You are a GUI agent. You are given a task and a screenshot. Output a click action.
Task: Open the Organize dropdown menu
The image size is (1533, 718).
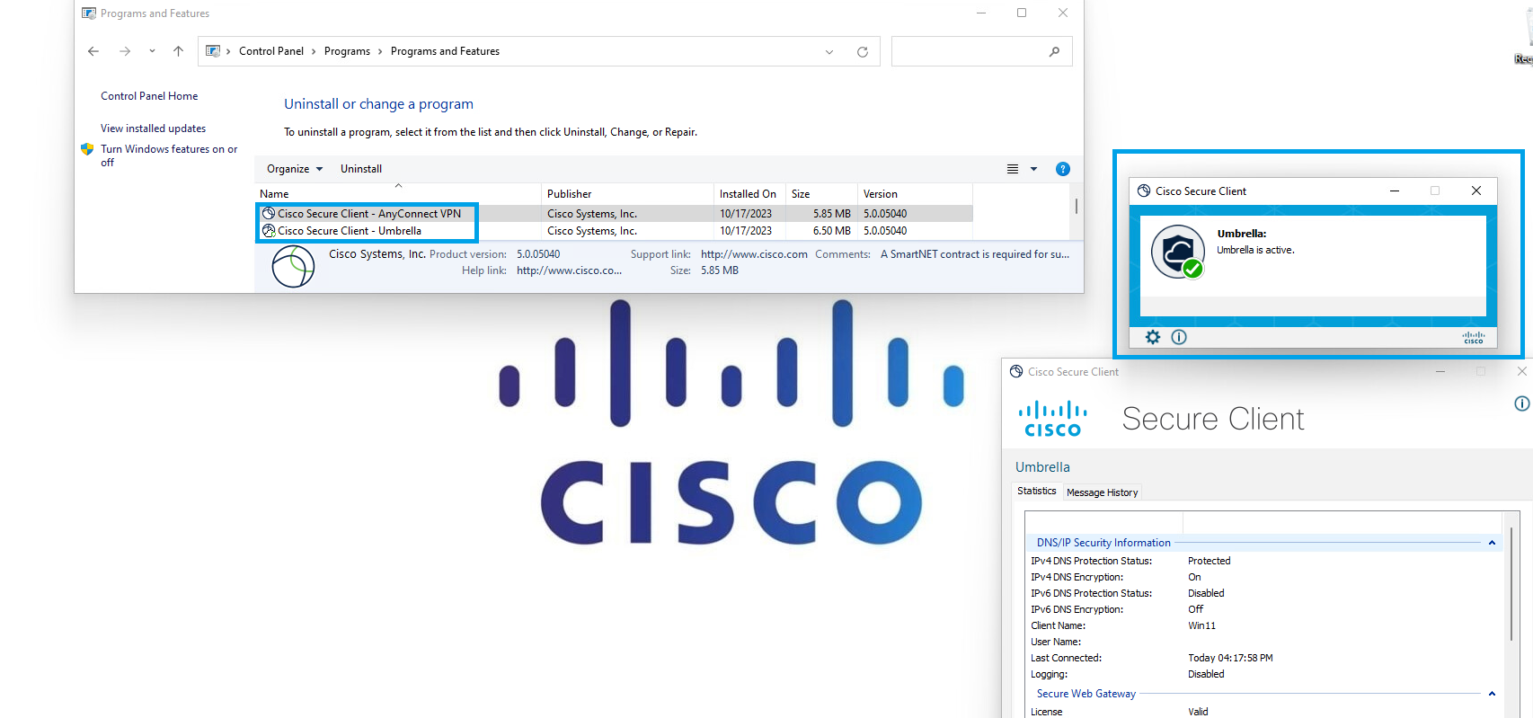[x=295, y=169]
